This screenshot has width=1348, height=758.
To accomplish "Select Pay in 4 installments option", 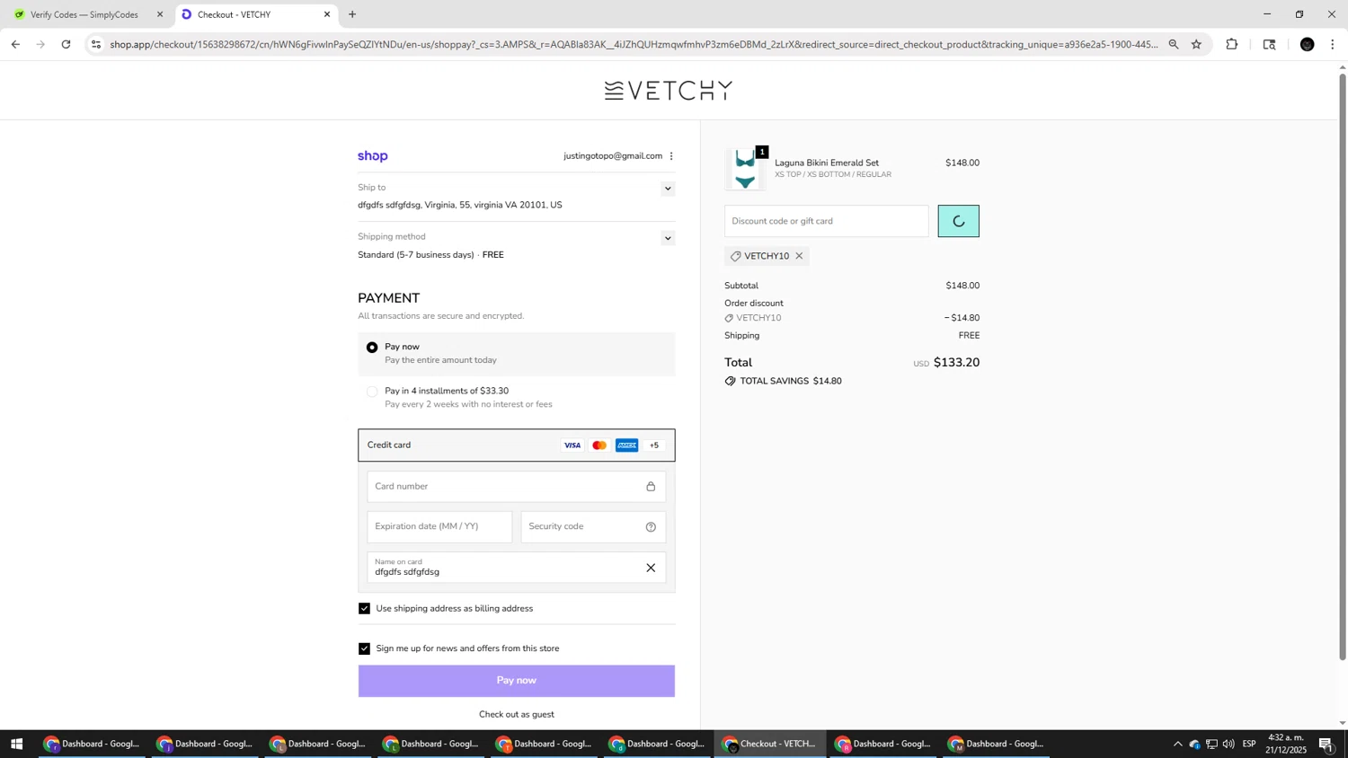I will tap(372, 392).
